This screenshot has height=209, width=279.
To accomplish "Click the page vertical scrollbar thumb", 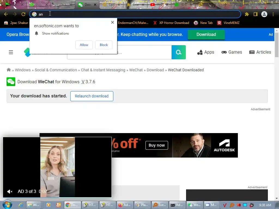I will (x=277, y=45).
